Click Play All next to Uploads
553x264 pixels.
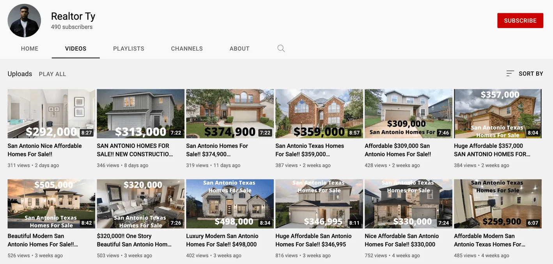pyautogui.click(x=52, y=74)
